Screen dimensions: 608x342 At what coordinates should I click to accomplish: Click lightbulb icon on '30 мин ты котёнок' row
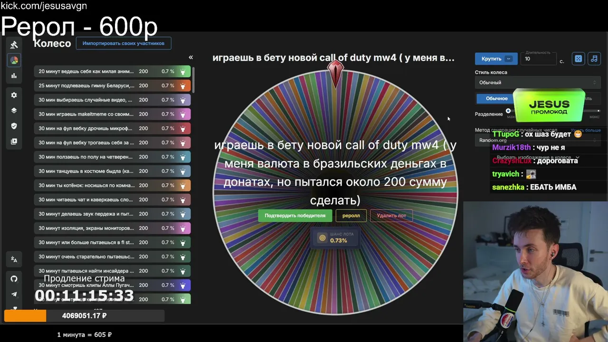click(183, 186)
